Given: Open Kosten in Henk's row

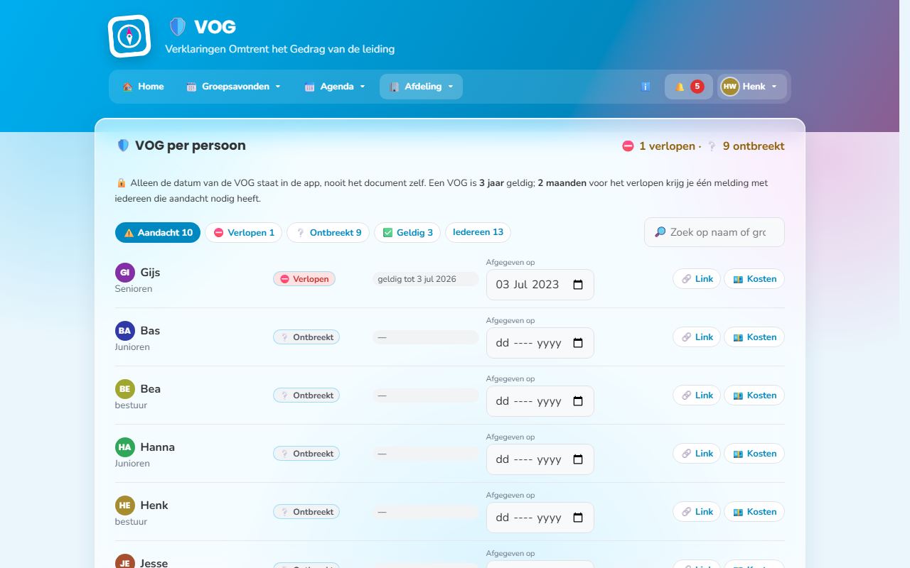Looking at the screenshot, I should pos(754,512).
